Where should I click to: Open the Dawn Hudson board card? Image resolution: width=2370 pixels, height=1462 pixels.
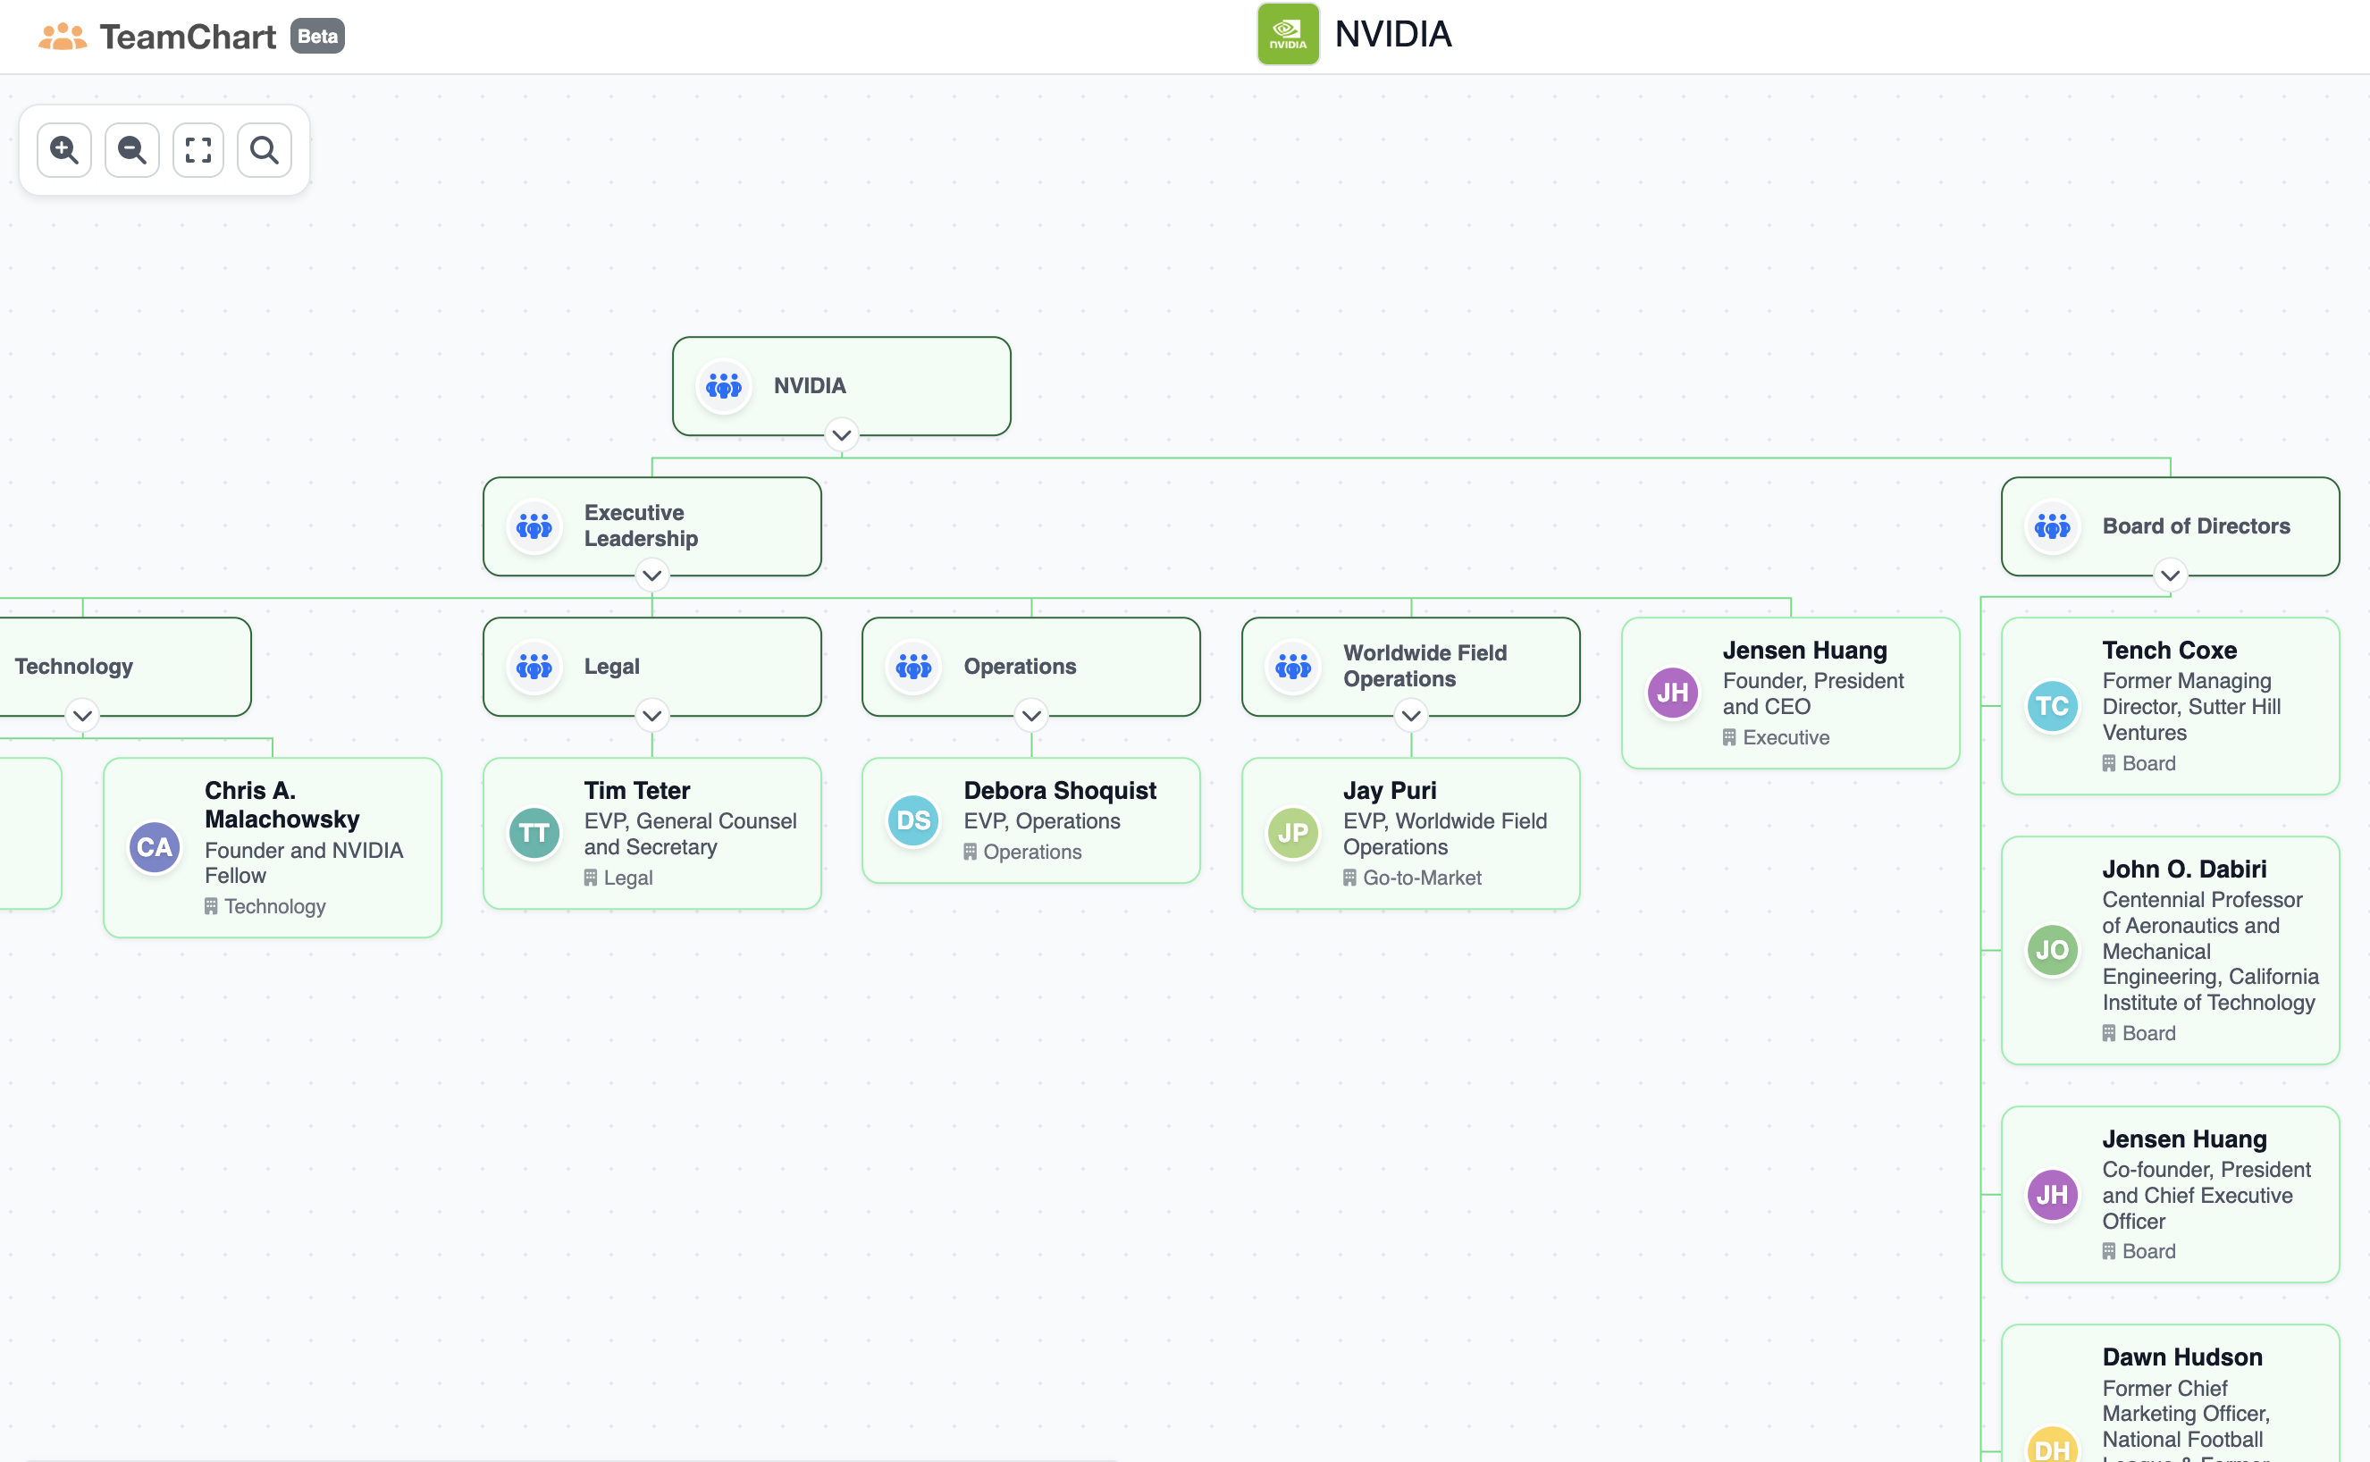coord(2171,1393)
